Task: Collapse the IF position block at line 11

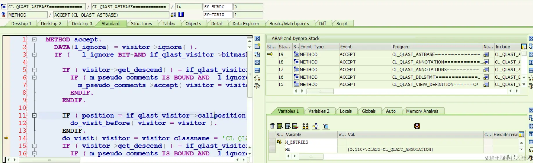Action: (x=34, y=115)
